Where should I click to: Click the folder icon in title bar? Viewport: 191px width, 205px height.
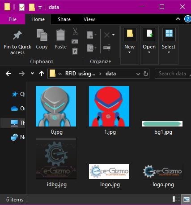point(7,7)
